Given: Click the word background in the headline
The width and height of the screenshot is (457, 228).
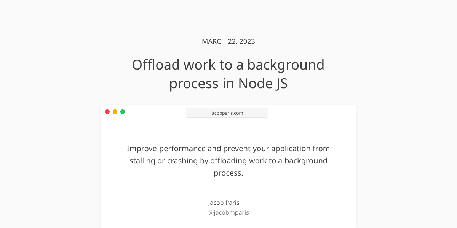Looking at the screenshot, I should coord(286,65).
